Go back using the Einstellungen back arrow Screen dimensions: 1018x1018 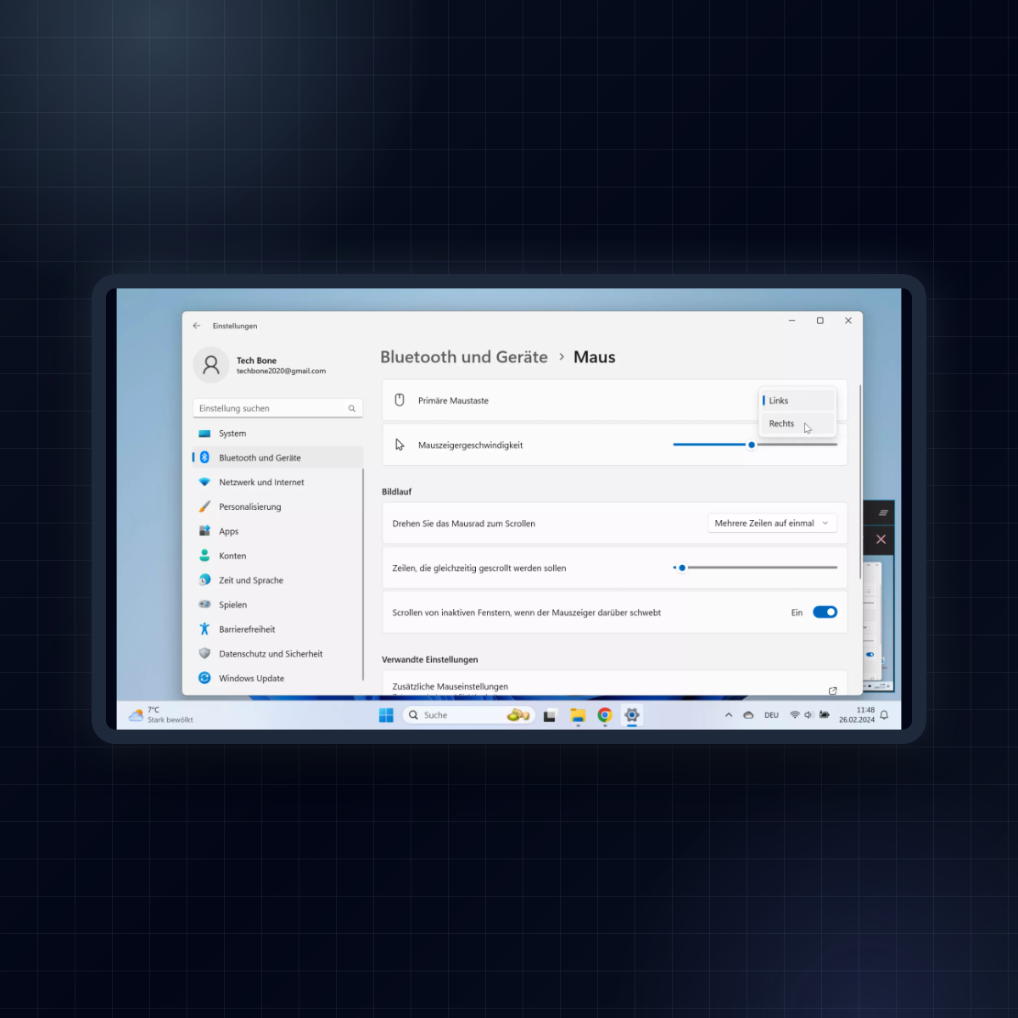(x=197, y=326)
